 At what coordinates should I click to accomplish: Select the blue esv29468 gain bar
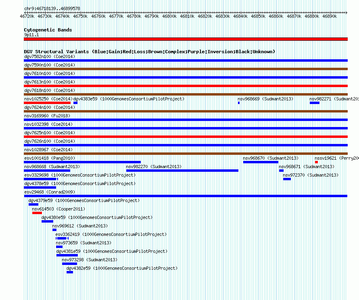pyautogui.click(x=186, y=196)
